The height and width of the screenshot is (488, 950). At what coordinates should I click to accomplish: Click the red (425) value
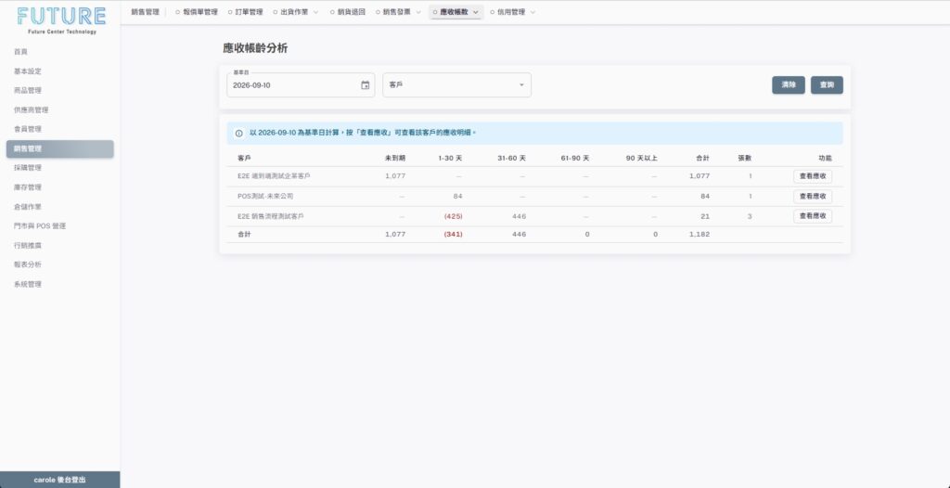[453, 216]
